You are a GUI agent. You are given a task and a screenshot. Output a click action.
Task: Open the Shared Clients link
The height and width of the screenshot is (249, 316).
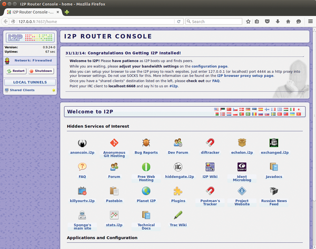(x=22, y=90)
